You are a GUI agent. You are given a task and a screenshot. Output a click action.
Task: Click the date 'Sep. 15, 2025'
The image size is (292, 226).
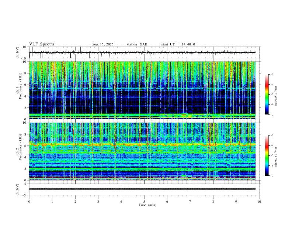tap(103, 44)
